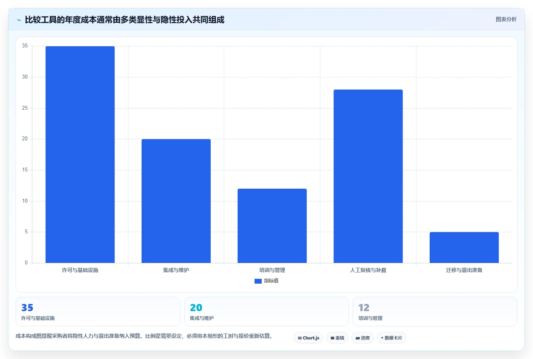The image size is (533, 359).
Task: Click the footer note starting 成本构成图提醒
Action: 145,336
